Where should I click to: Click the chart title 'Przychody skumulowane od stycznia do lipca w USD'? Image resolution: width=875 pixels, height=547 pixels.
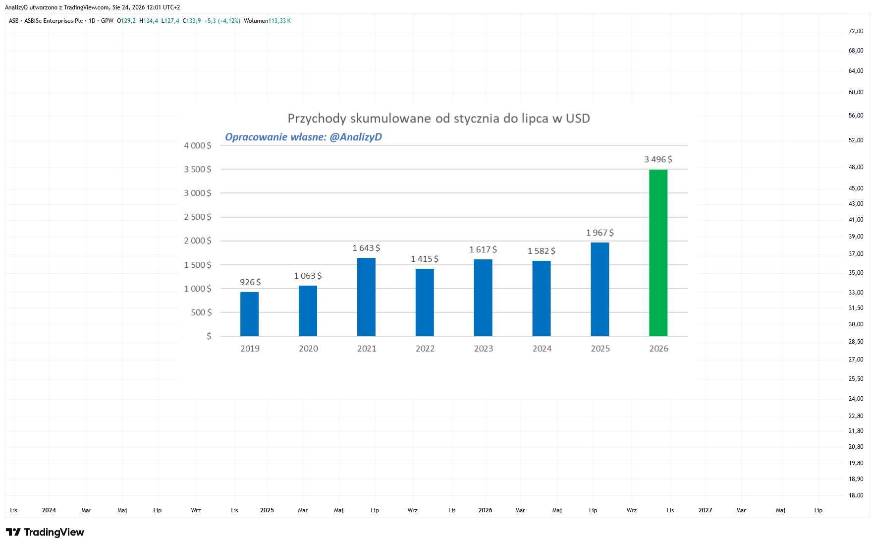tap(439, 119)
